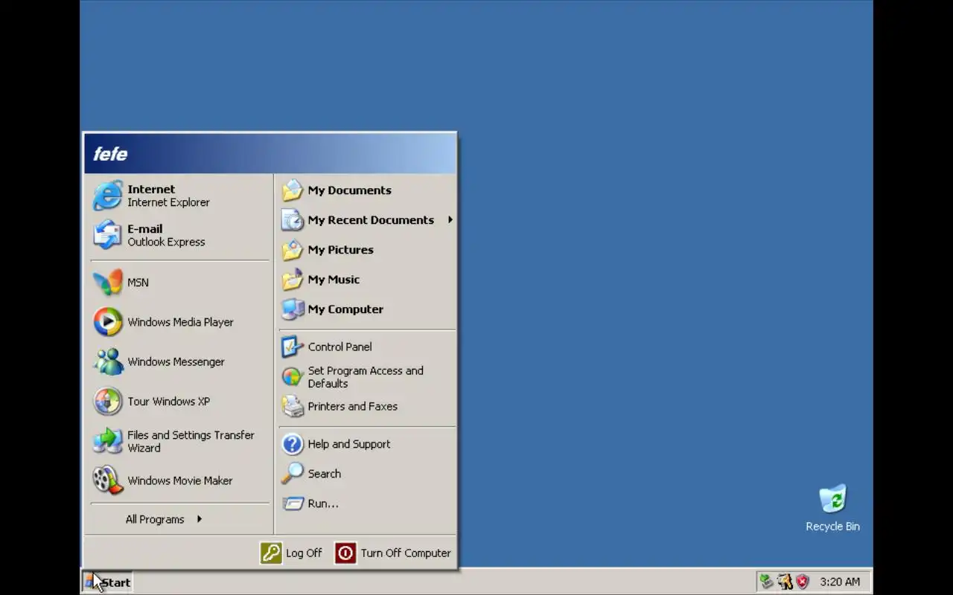Select the Internet Explorer text entry
The height and width of the screenshot is (595, 953).
168,202
